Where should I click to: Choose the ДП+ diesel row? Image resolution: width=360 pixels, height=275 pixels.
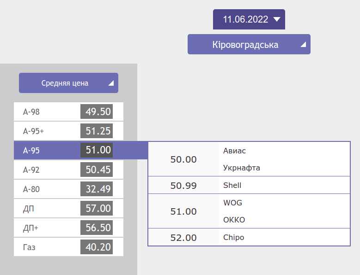click(68, 228)
